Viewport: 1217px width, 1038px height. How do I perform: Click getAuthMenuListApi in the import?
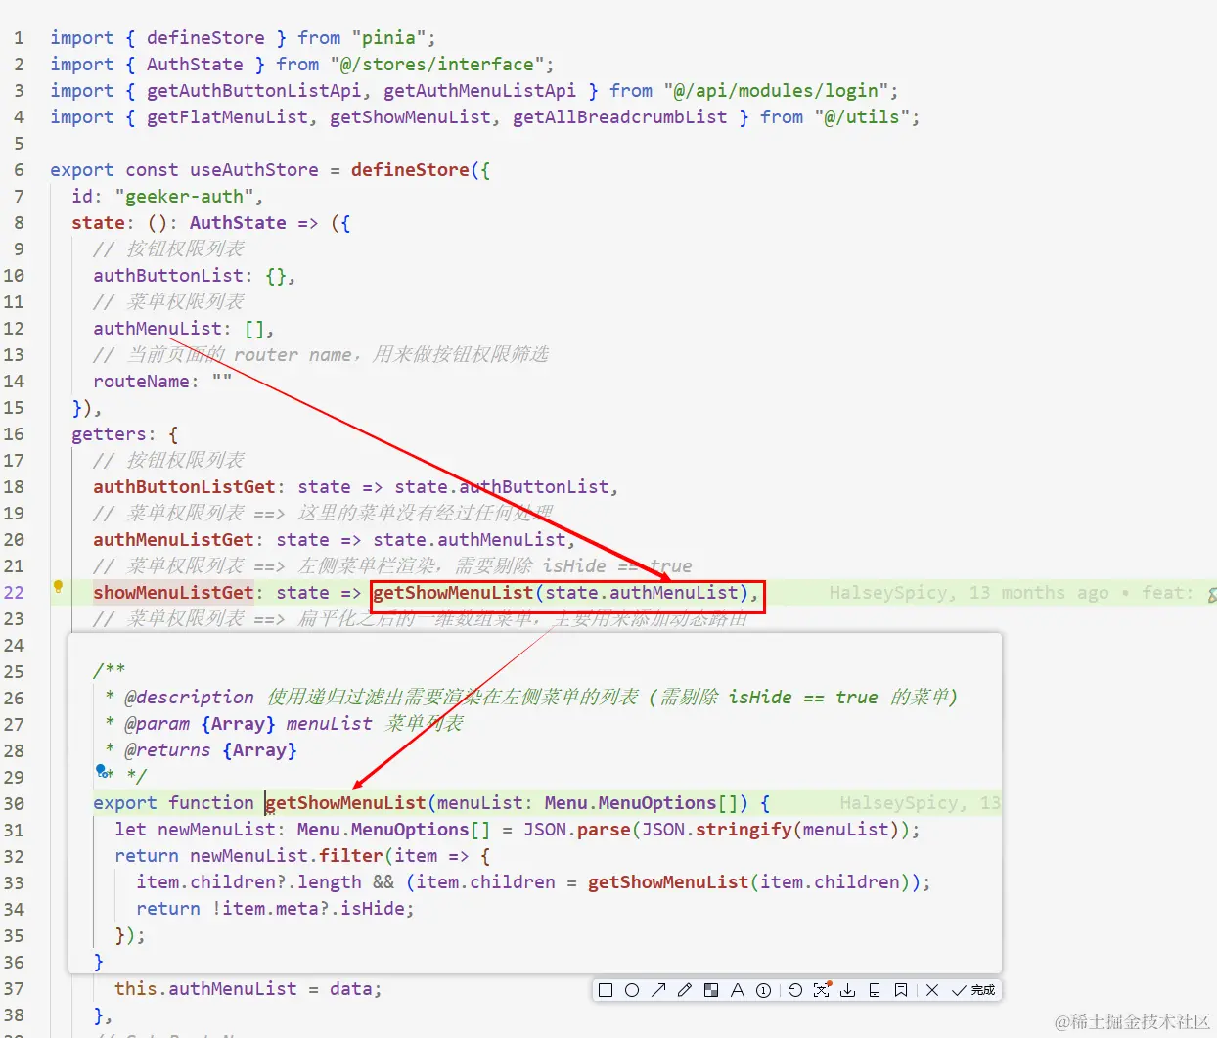click(x=479, y=90)
